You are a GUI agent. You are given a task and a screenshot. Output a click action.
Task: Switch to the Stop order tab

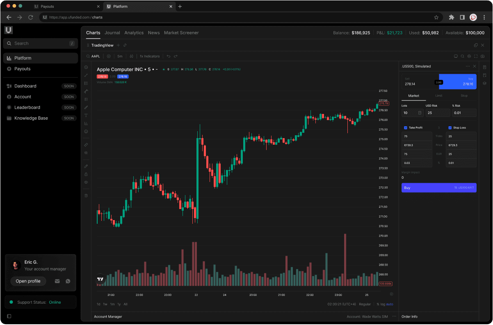[464, 95]
